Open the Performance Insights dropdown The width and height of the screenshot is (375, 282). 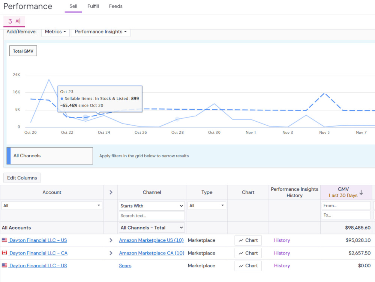(100, 32)
